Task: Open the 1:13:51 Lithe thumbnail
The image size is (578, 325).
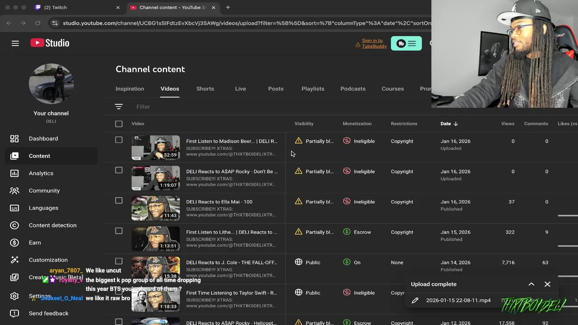Action: pyautogui.click(x=155, y=238)
